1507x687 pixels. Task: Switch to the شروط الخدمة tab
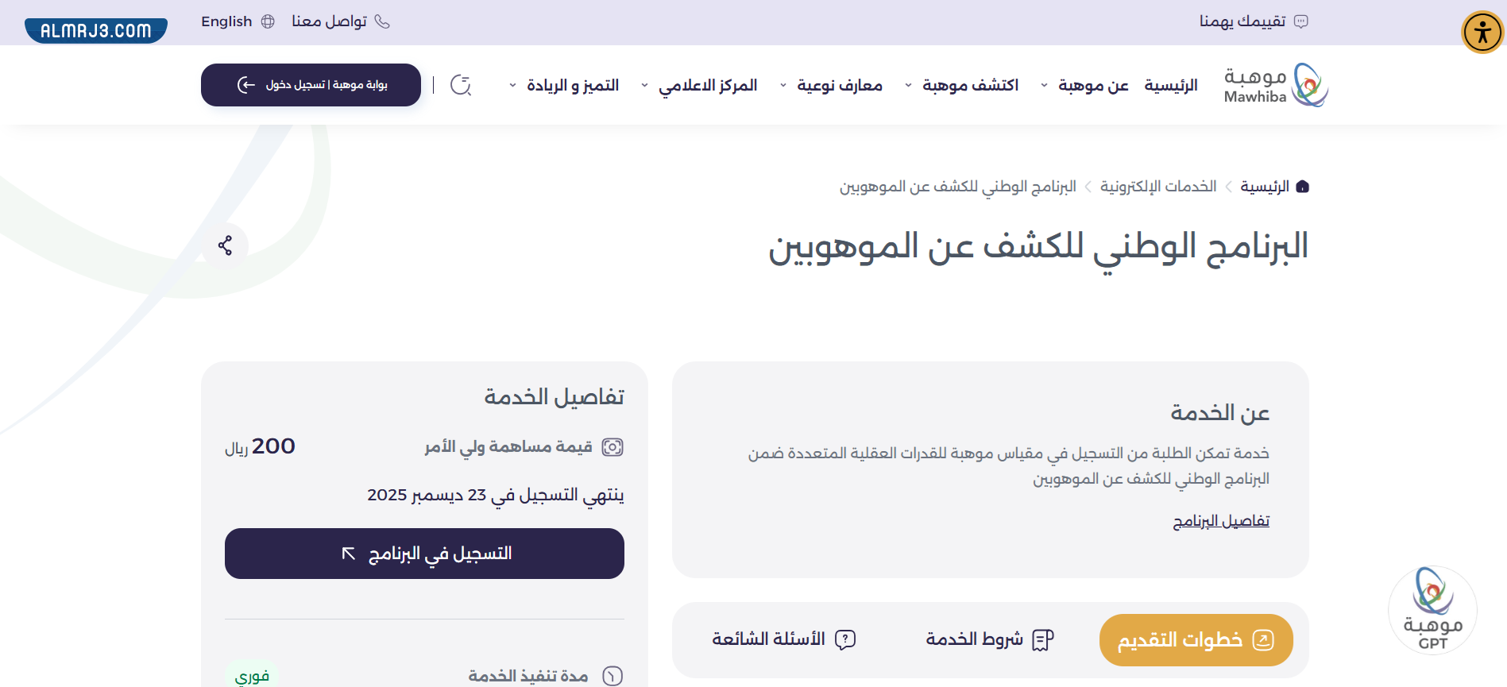click(989, 640)
